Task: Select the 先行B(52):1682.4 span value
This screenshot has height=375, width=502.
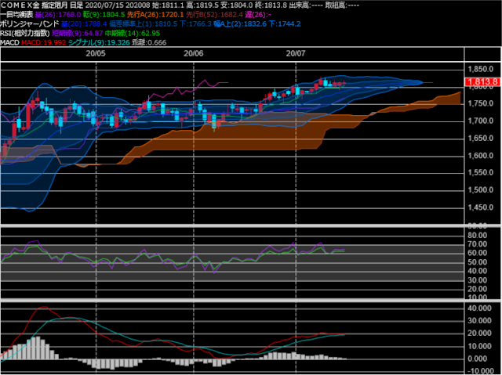Action: click(x=214, y=14)
